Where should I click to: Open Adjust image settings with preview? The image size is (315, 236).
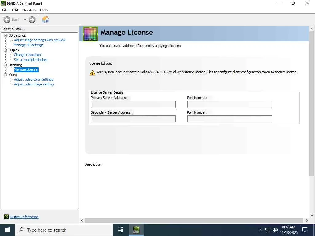(40, 40)
